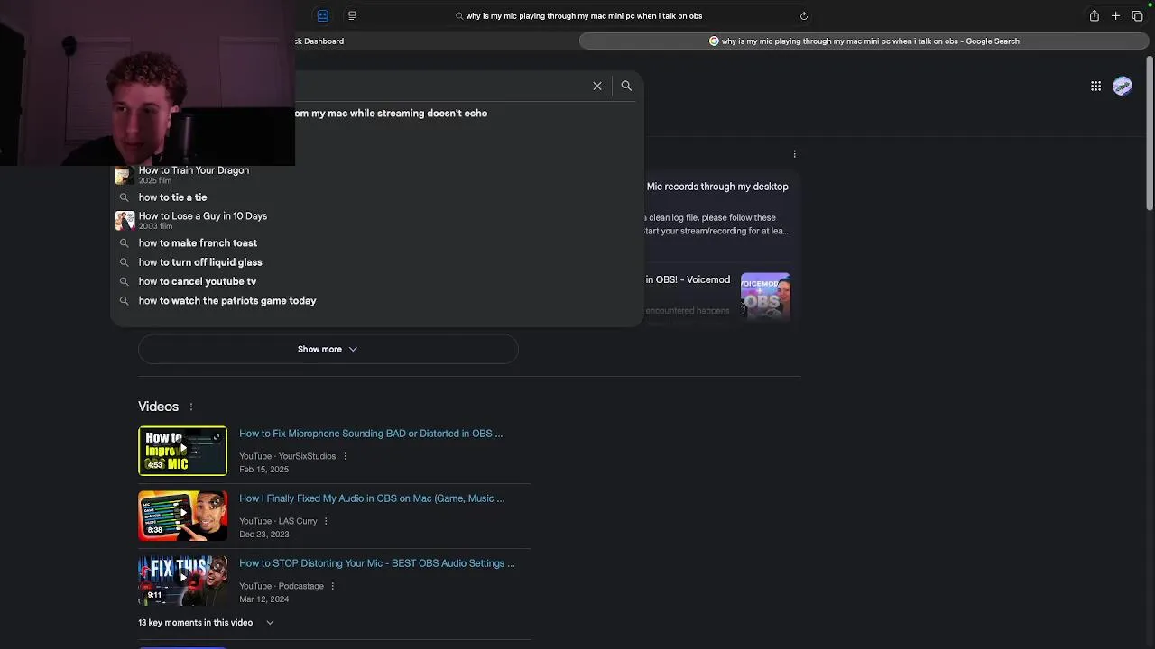
Task: Play the Podcastage video thumbnail
Action: (182, 580)
